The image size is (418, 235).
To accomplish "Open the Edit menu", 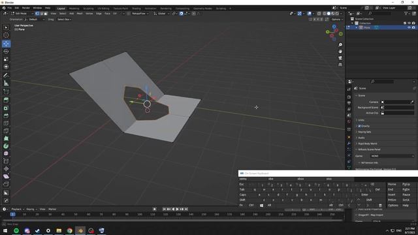I will [17, 8].
